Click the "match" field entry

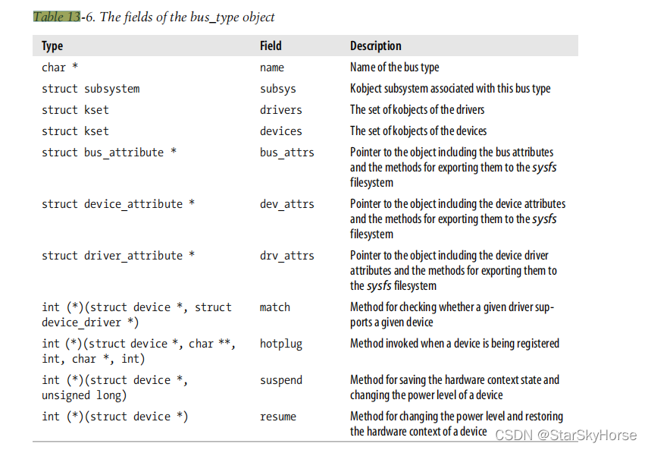click(x=274, y=307)
